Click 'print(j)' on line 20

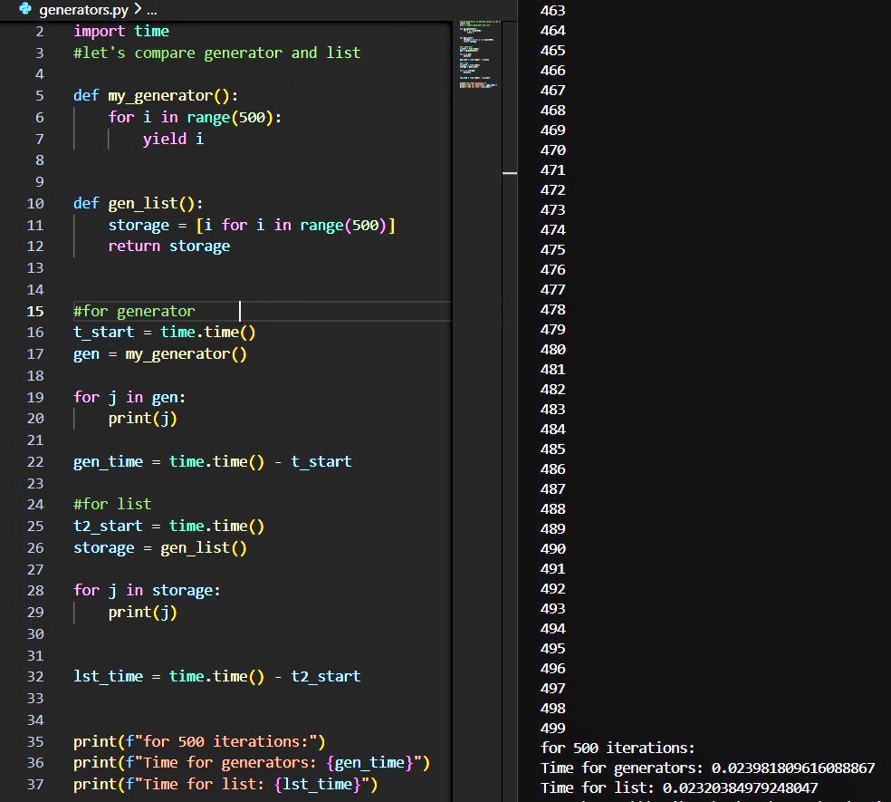pos(143,419)
